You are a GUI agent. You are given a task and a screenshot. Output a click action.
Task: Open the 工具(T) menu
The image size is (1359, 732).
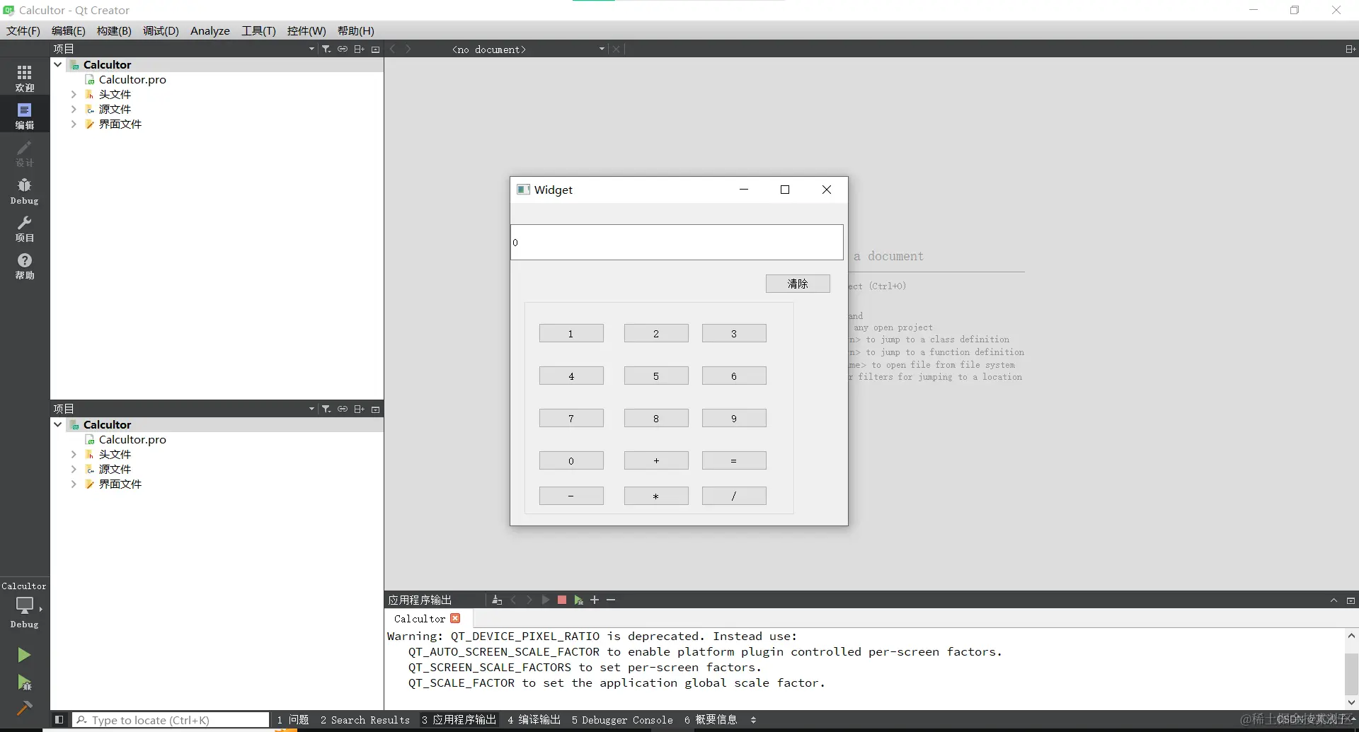[258, 30]
